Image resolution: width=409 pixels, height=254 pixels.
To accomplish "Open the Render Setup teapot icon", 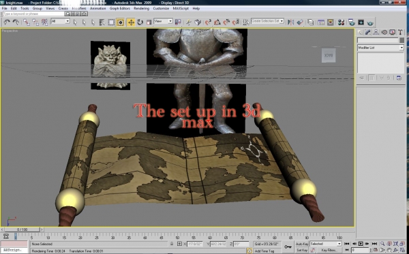I will tap(351, 22).
